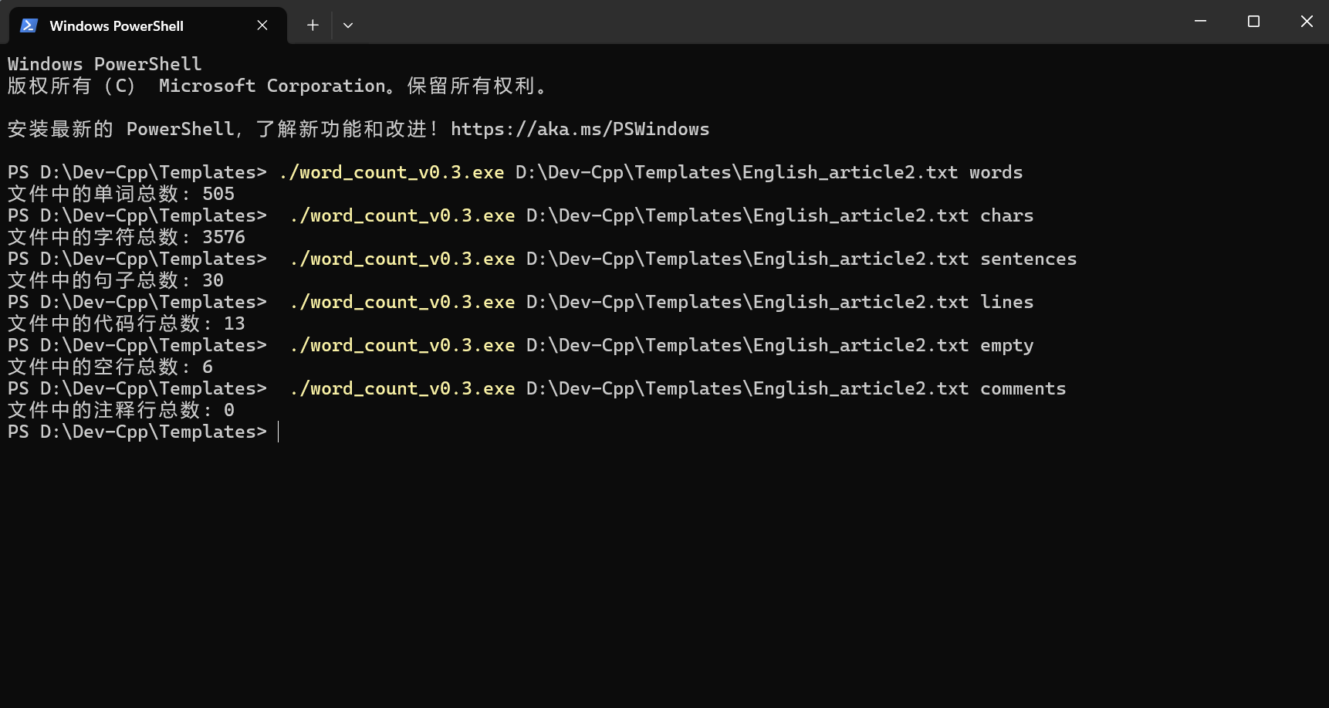Click the "lines" command argument

(1006, 302)
